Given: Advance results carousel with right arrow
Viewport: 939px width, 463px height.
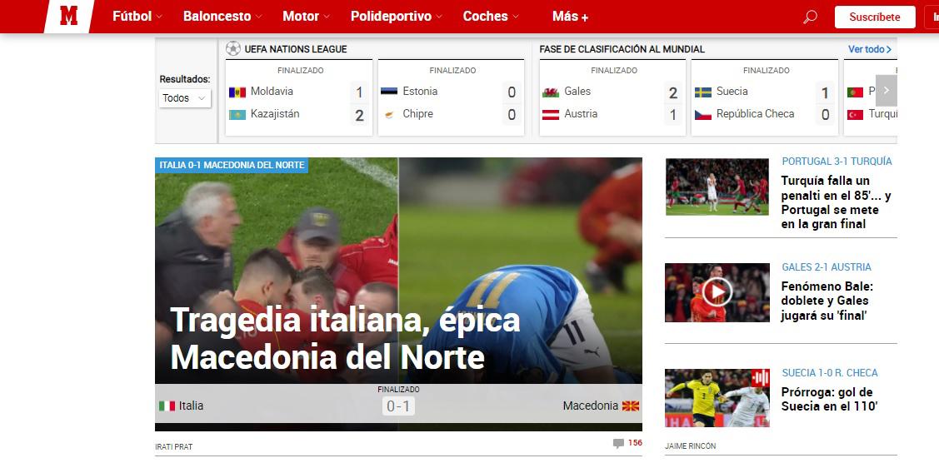Looking at the screenshot, I should tap(887, 90).
